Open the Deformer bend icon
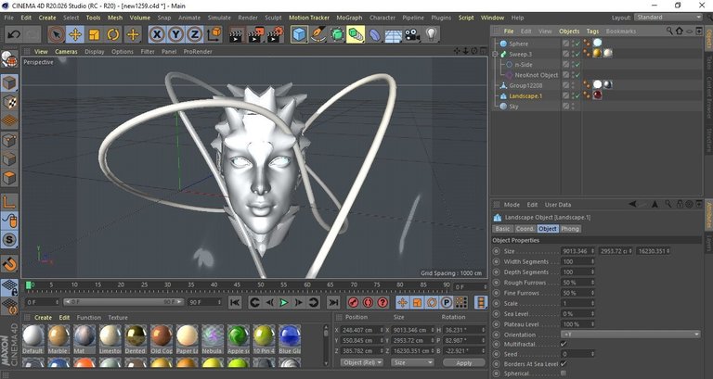The image size is (713, 379). [x=375, y=34]
